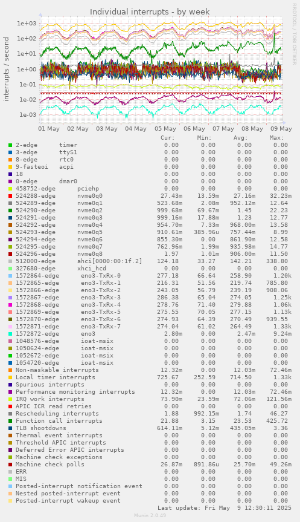Image resolution: width=300 pixels, height=522 pixels.
Task: Click the Rescheduling interrupts legend label
Action: tap(57, 414)
